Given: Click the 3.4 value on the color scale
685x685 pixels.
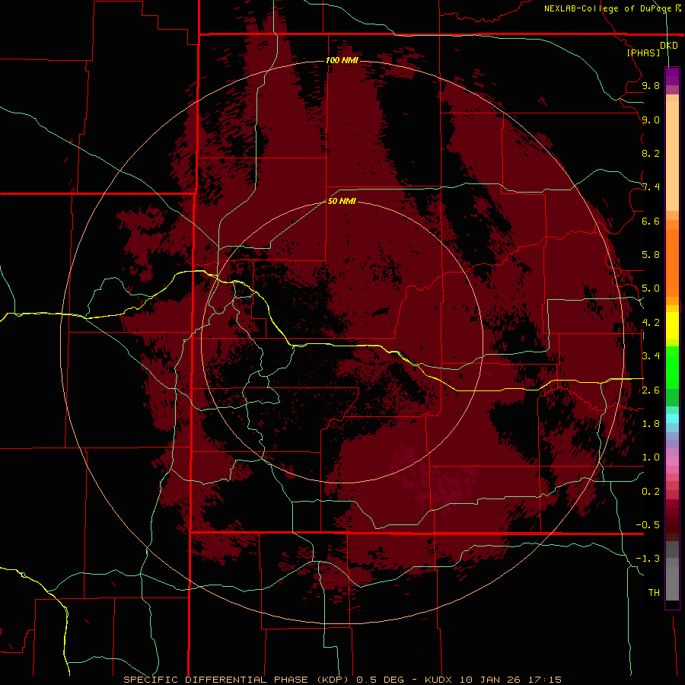Looking at the screenshot, I should pyautogui.click(x=651, y=356).
